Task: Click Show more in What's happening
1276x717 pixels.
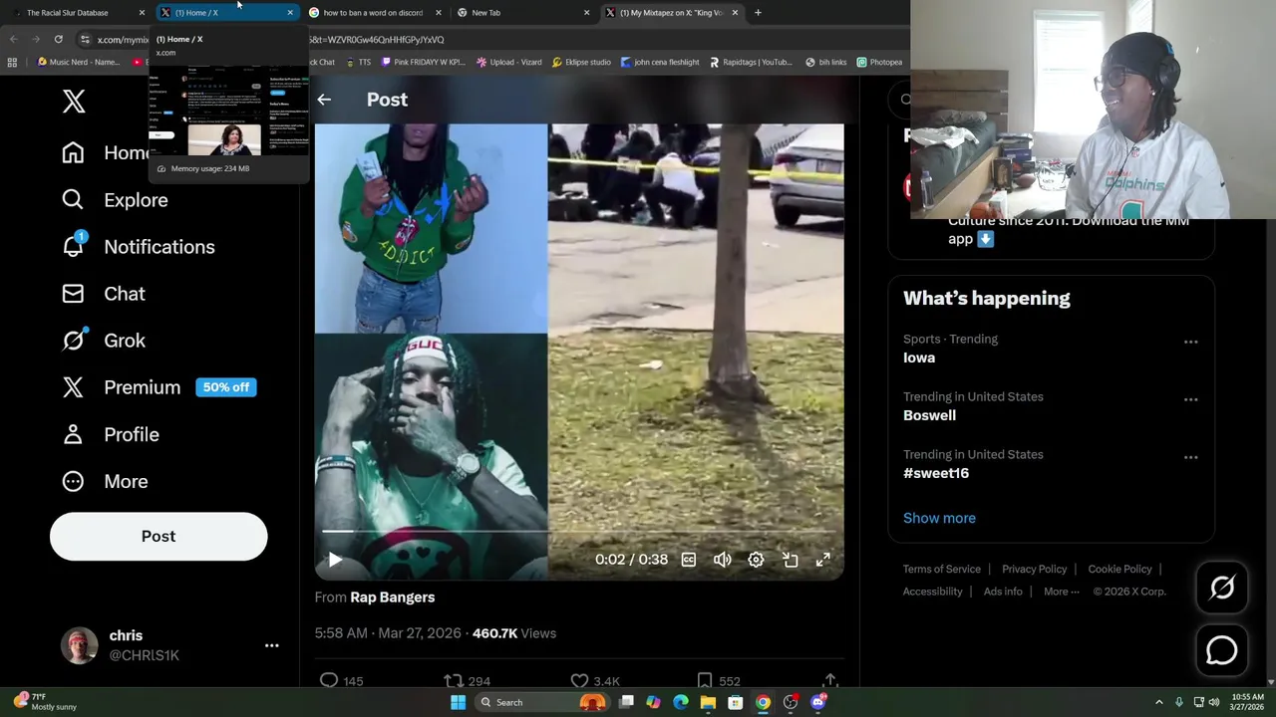Action: tap(939, 518)
